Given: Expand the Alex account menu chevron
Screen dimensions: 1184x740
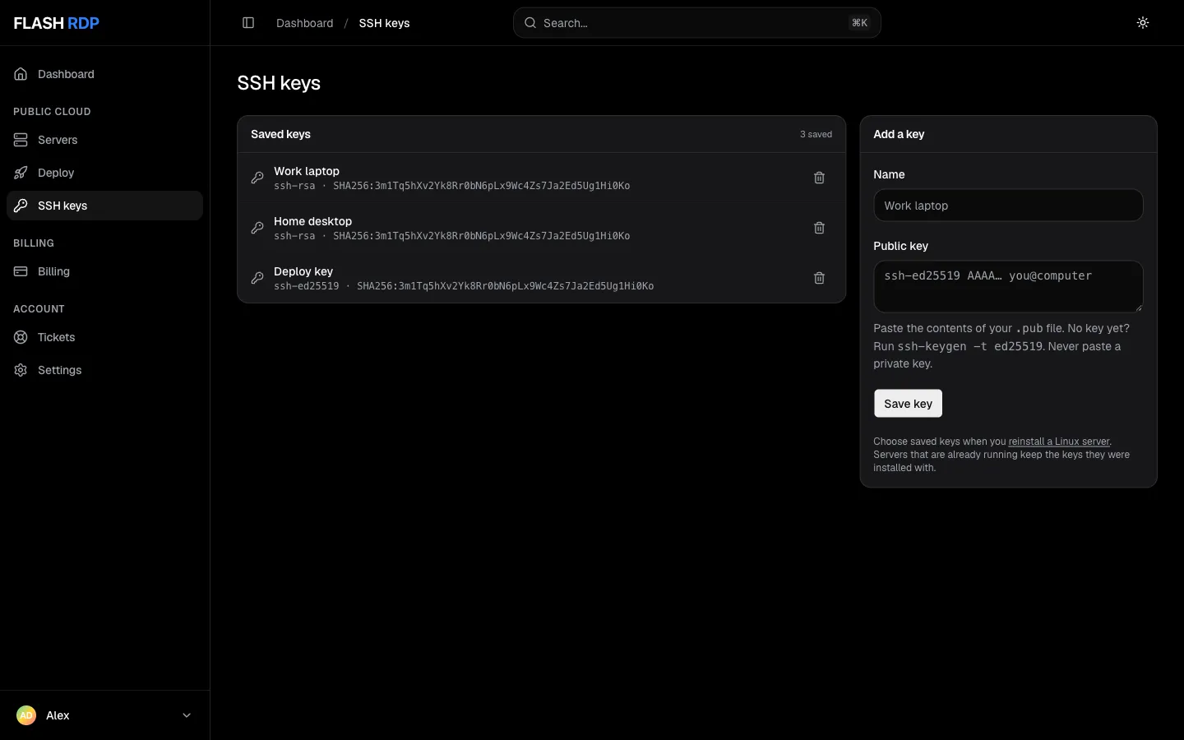Looking at the screenshot, I should coord(187,715).
